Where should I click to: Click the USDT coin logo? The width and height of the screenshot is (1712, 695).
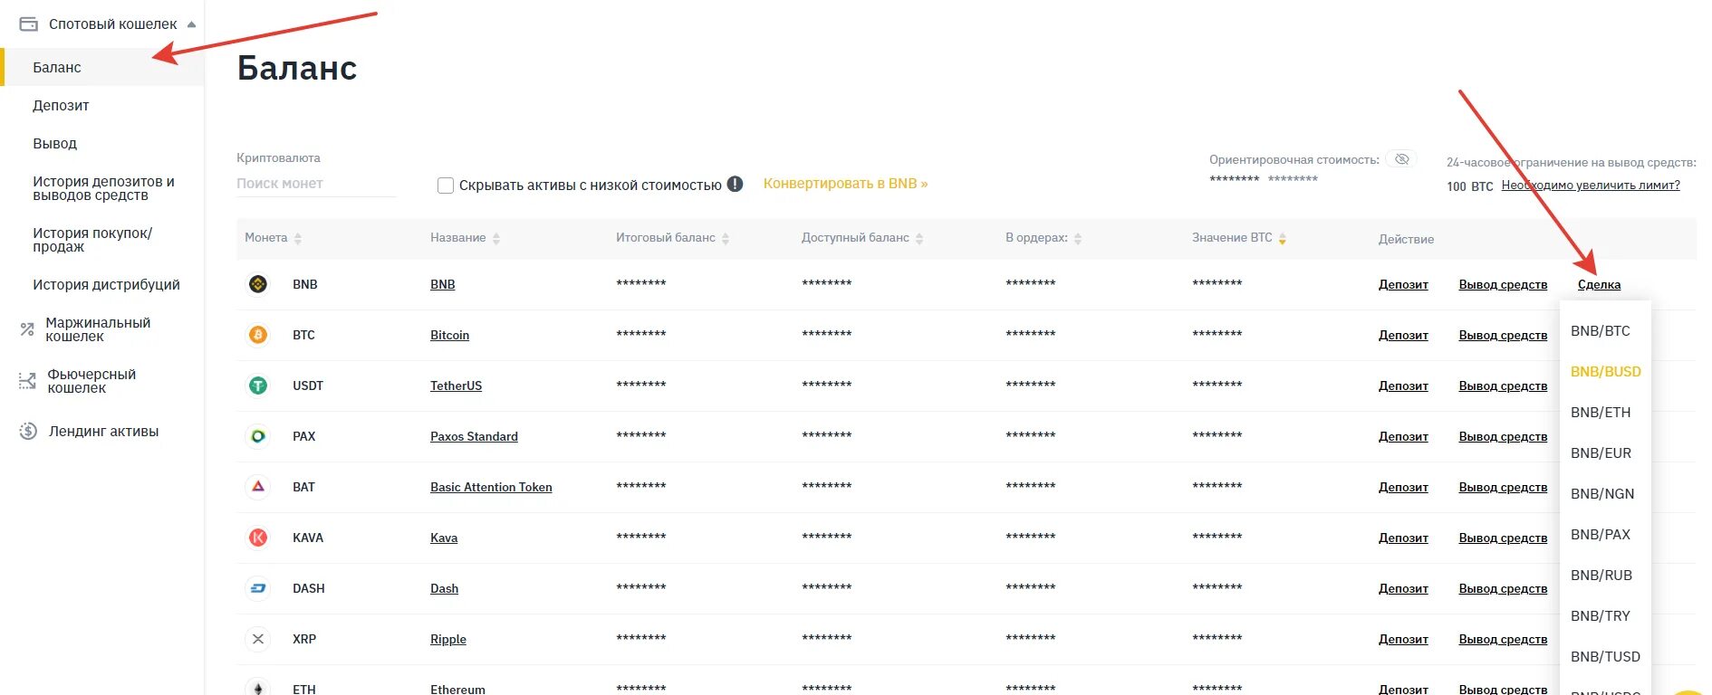258,386
